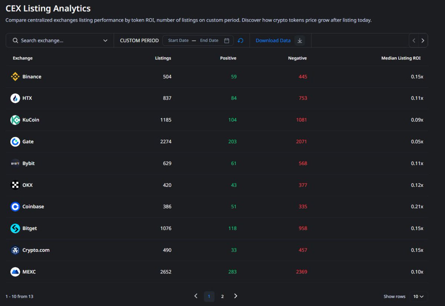Open the HTX exchange name

tap(27, 98)
